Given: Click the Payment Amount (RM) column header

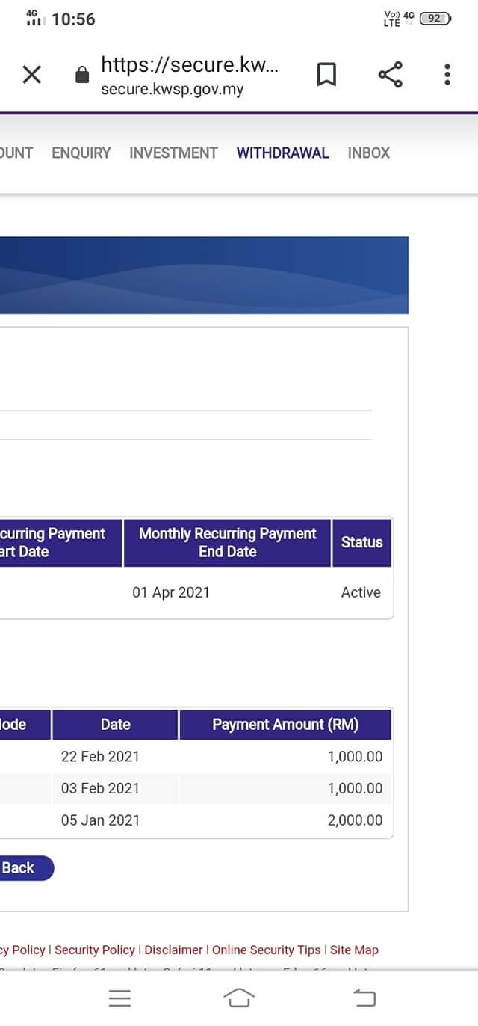Looking at the screenshot, I should [x=285, y=725].
